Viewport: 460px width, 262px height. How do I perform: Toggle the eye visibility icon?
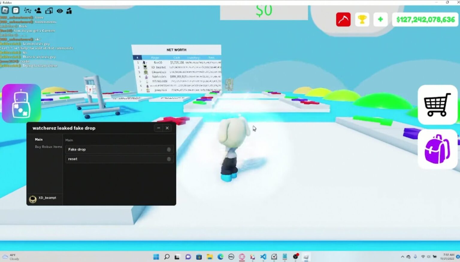tap(60, 11)
